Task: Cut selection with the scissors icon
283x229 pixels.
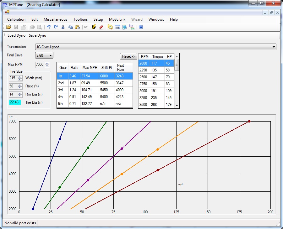Action: pyautogui.click(x=63, y=27)
